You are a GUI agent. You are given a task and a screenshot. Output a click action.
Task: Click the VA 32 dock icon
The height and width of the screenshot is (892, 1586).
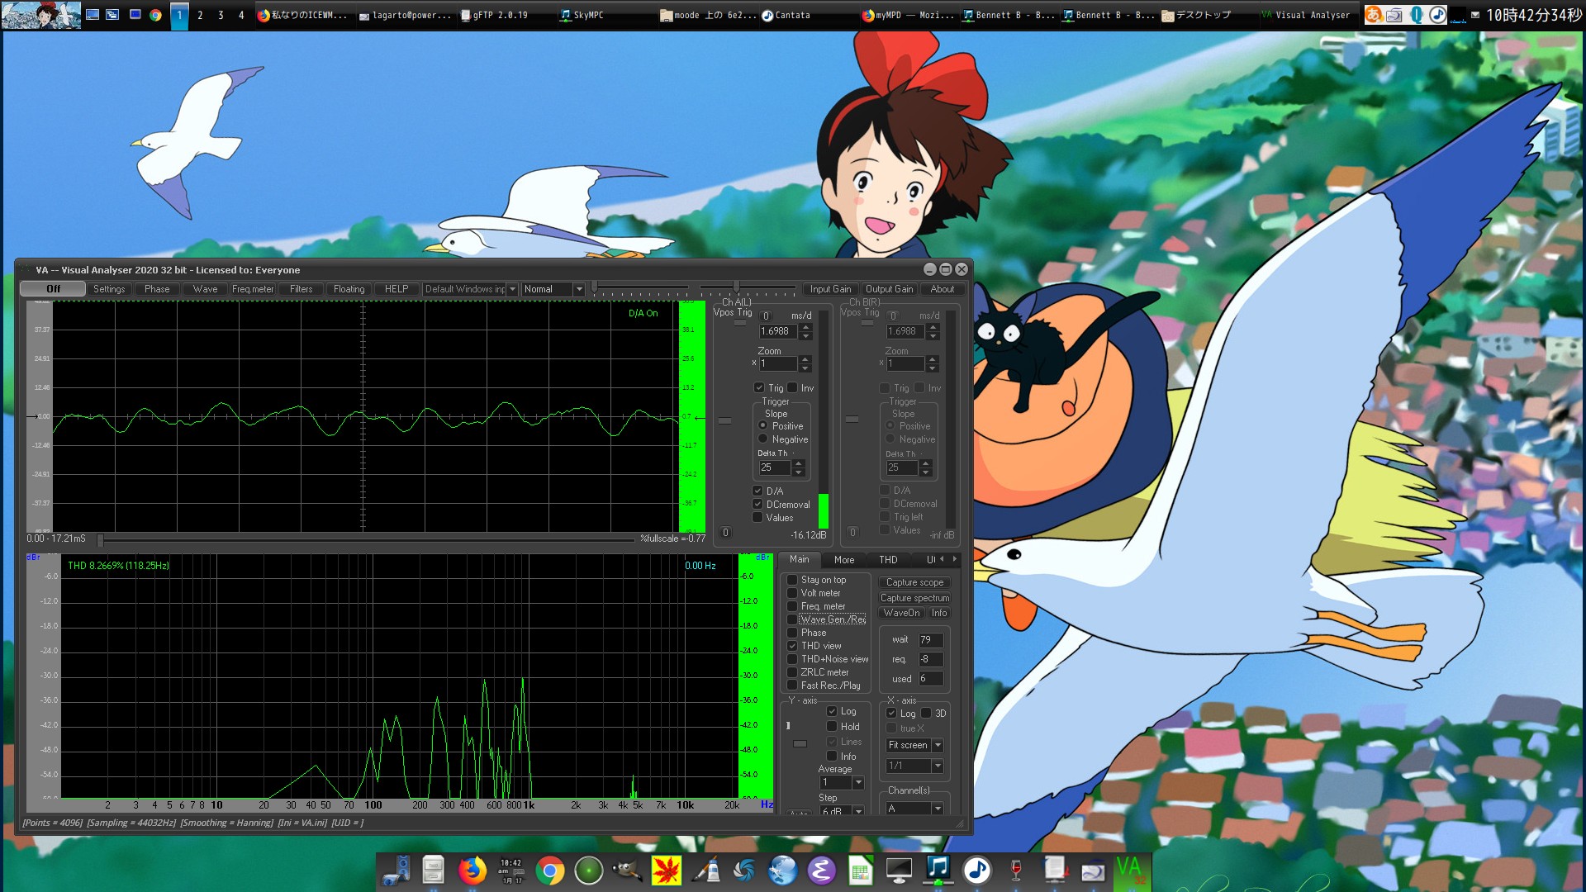pyautogui.click(x=1130, y=870)
